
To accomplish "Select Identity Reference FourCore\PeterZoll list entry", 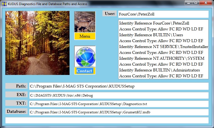I will [x=154, y=23].
